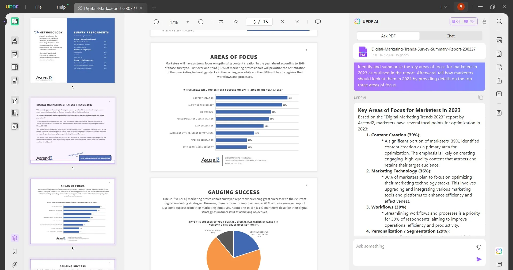The width and height of the screenshot is (513, 270).
Task: Open the Attachments paperclip panel
Action: tap(15, 265)
